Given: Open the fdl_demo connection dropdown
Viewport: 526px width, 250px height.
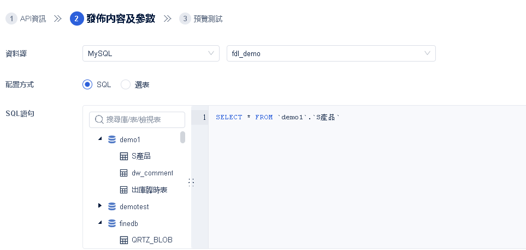Looking at the screenshot, I should pos(330,53).
